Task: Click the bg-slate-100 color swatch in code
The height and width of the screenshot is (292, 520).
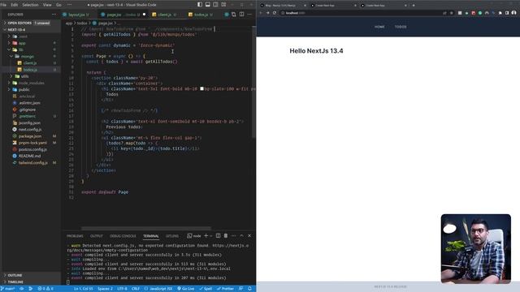Action: click(201, 88)
